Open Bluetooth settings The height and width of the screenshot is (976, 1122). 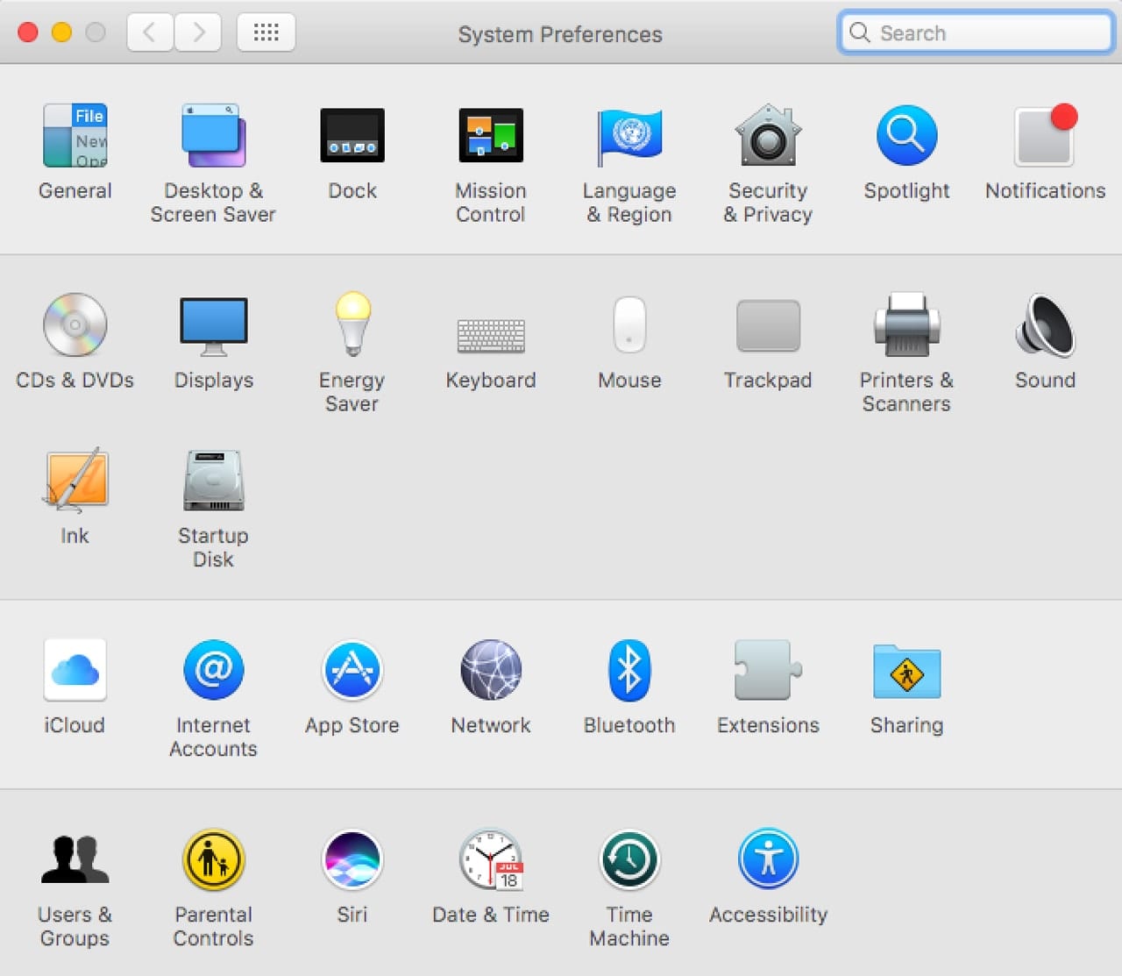click(x=629, y=670)
